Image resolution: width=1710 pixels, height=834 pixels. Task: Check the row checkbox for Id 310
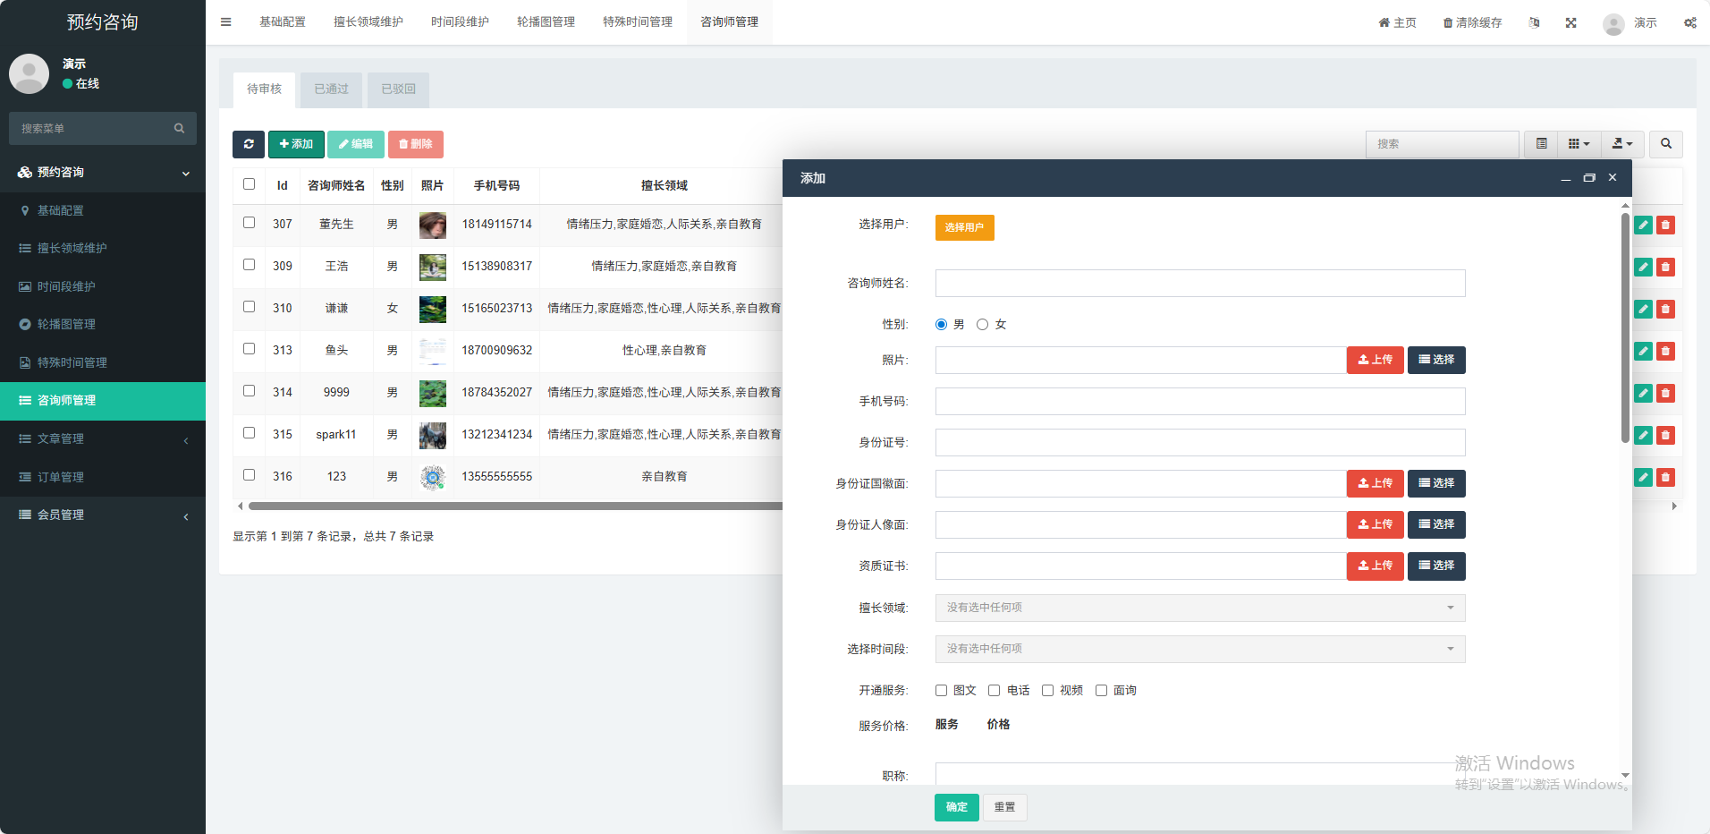pos(250,307)
